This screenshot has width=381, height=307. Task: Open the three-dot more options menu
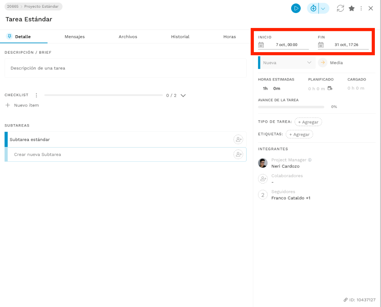[x=361, y=8]
